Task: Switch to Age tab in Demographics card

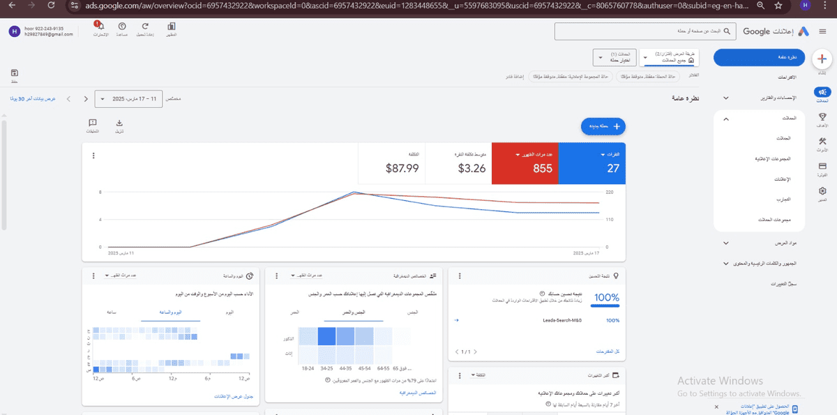Action: 295,312
